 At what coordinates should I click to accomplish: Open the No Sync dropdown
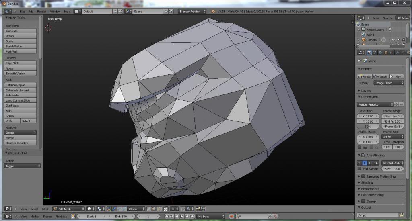point(211,216)
